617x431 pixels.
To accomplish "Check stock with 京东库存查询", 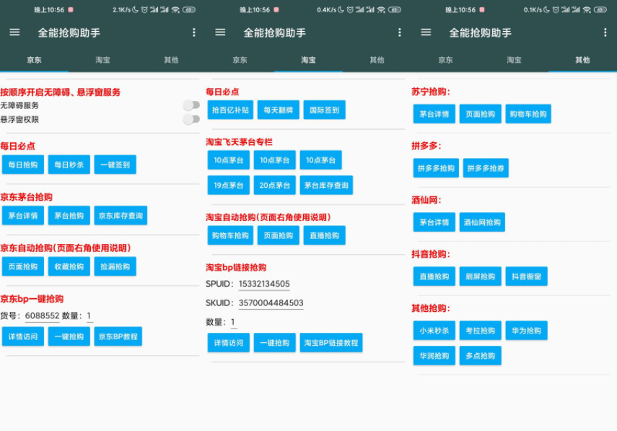I will (121, 215).
